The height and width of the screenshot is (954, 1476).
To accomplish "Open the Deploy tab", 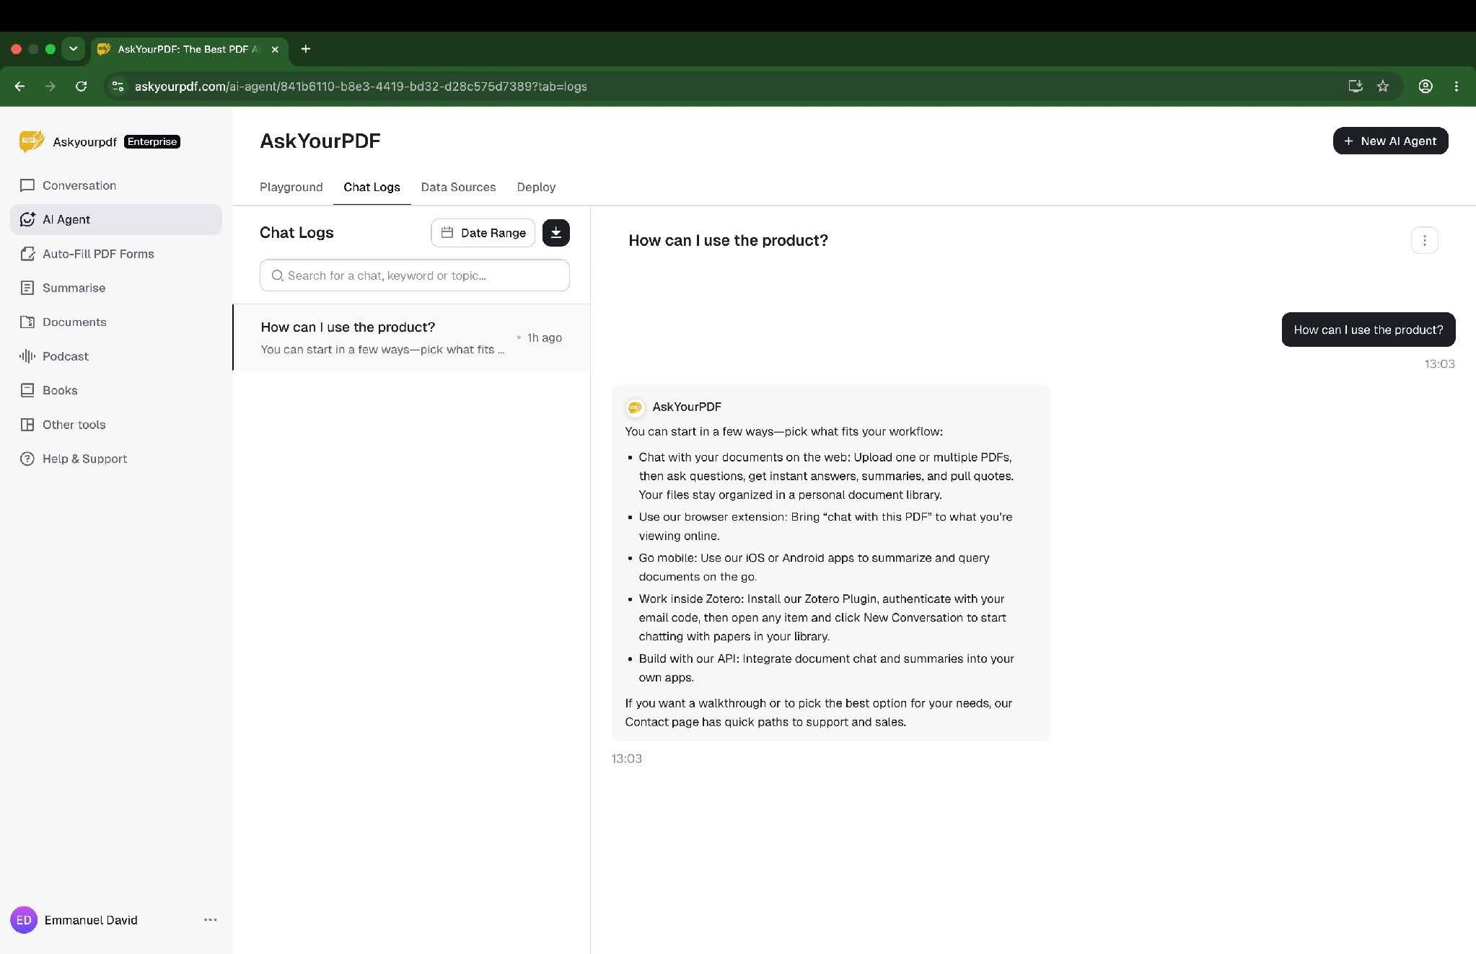I will (536, 187).
